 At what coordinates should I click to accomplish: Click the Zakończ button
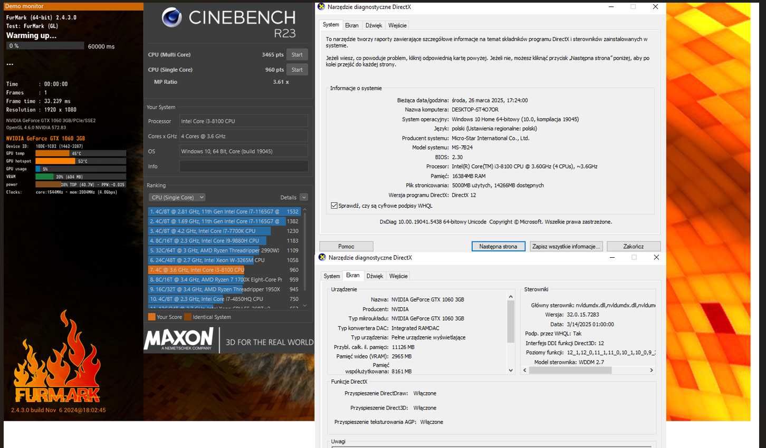click(634, 246)
